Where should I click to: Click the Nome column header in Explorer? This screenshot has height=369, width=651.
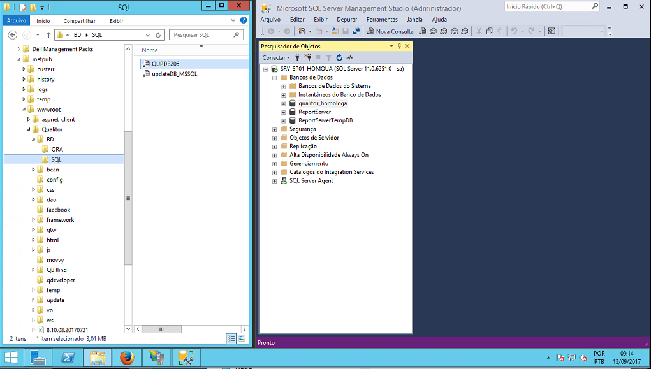pos(149,50)
